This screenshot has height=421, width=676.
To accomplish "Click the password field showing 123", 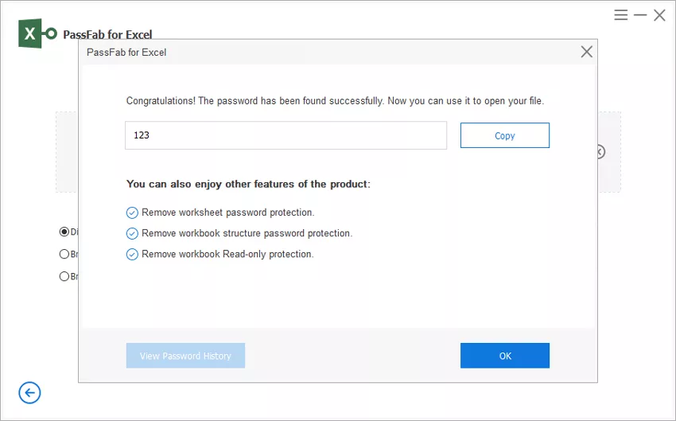I will tap(286, 135).
